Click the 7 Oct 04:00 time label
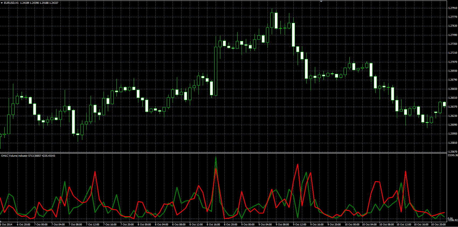Image resolution: width=458 pixels, height=227 pixels. coord(58,225)
